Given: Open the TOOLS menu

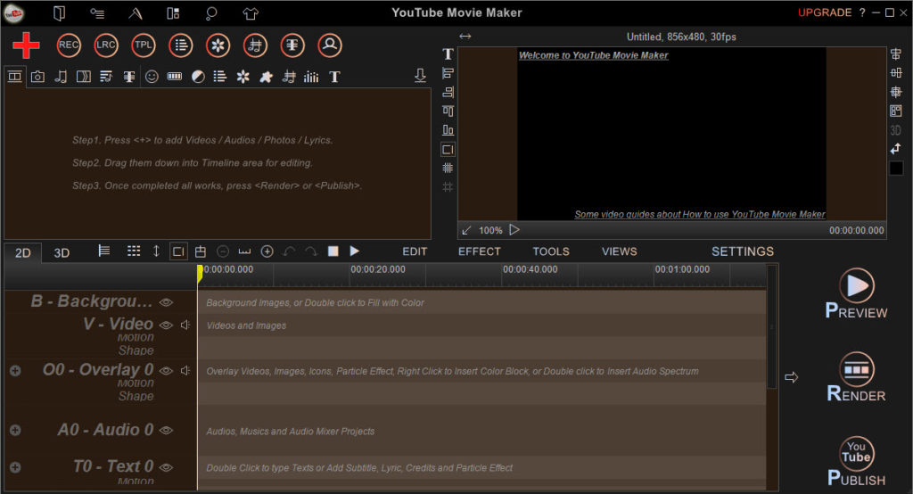Looking at the screenshot, I should [x=551, y=251].
